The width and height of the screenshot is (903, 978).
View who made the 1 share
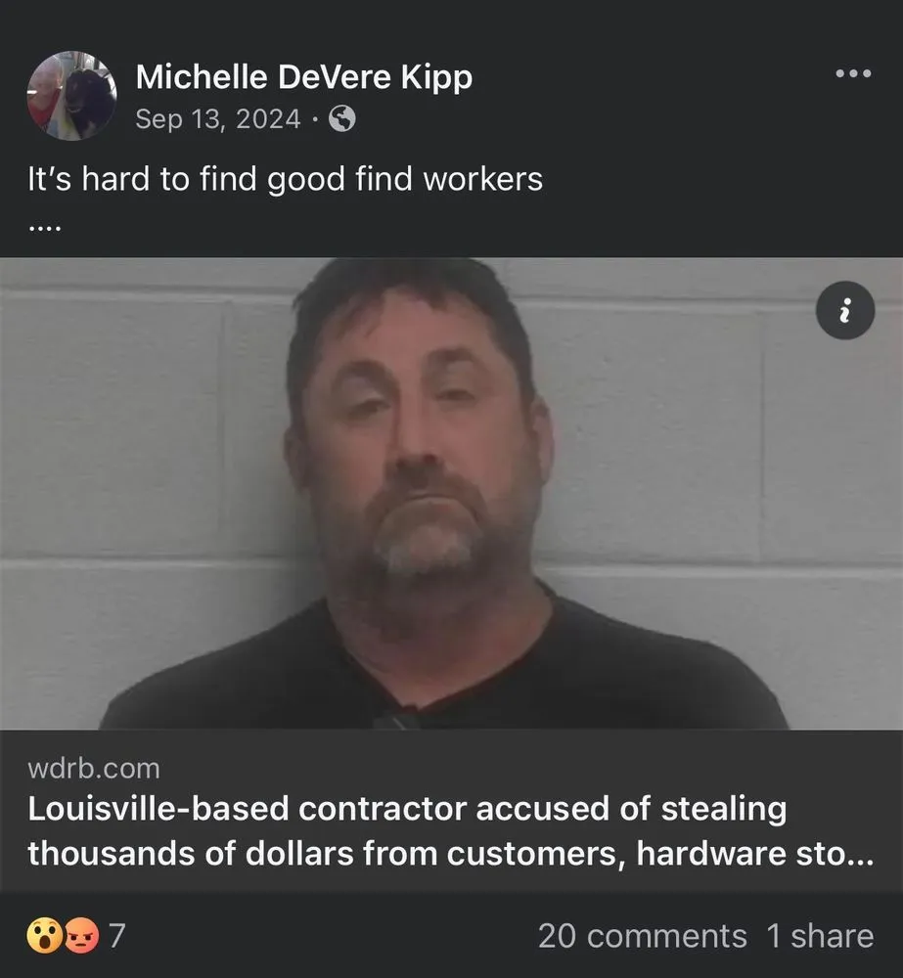point(820,936)
